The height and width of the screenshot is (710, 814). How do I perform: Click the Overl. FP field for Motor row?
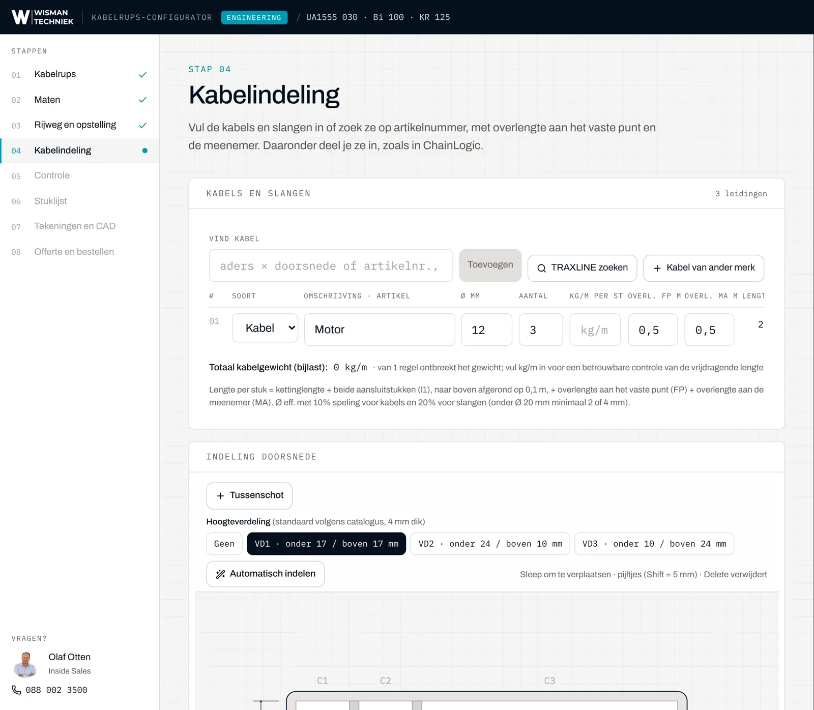pyautogui.click(x=653, y=330)
